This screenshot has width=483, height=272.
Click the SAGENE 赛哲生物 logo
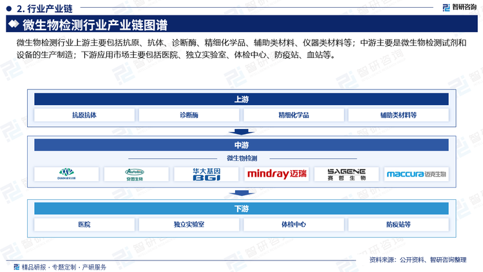click(346, 174)
